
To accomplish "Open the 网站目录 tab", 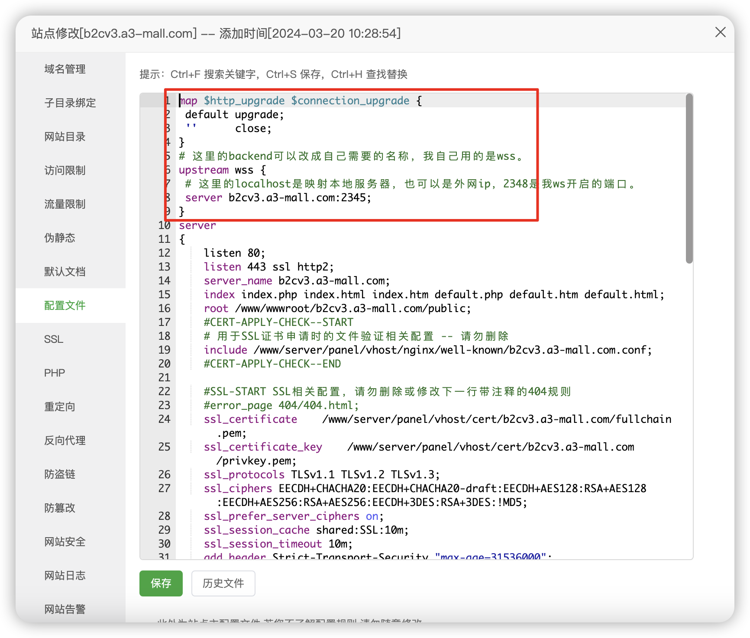I will tap(65, 136).
